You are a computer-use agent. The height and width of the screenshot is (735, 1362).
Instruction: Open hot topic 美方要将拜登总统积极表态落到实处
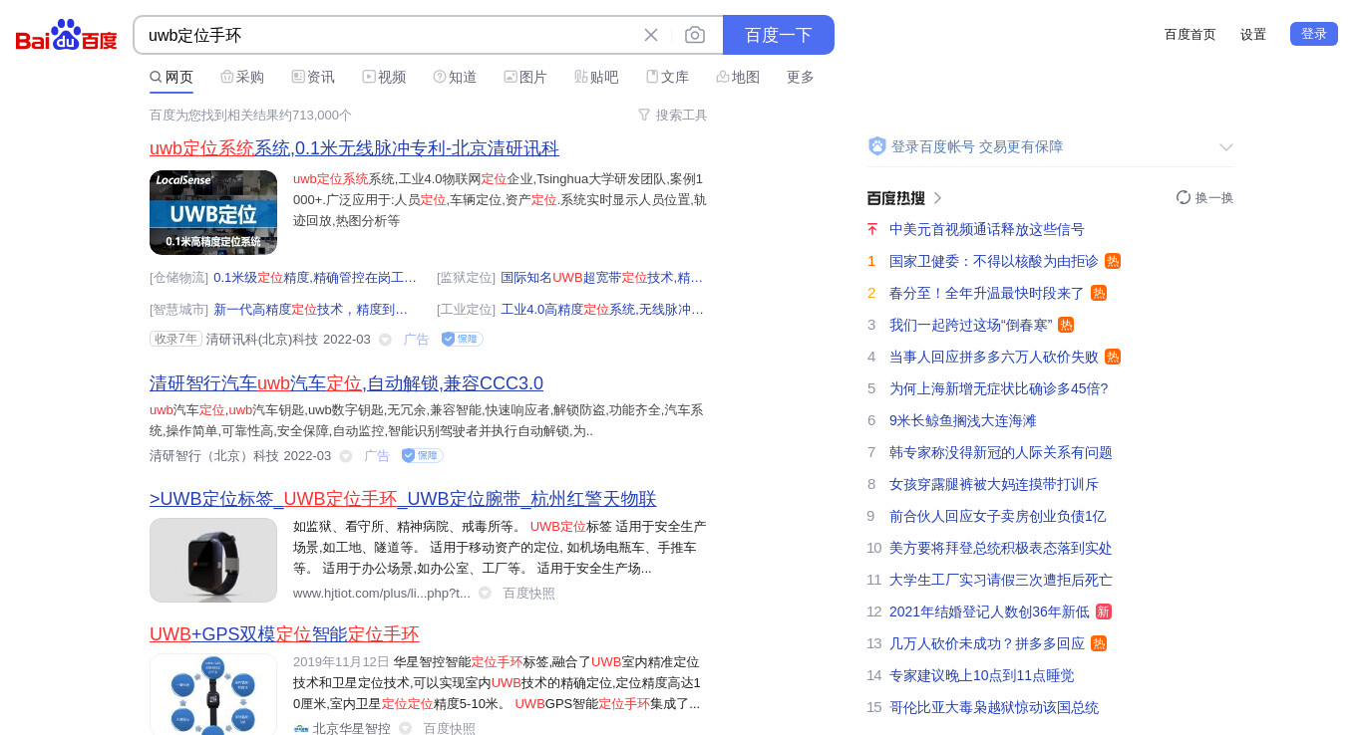[x=1001, y=548]
